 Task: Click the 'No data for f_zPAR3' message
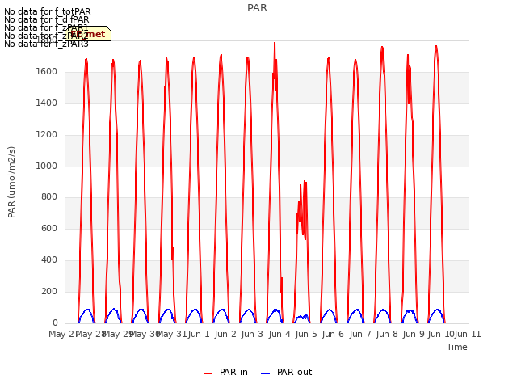(46, 44)
